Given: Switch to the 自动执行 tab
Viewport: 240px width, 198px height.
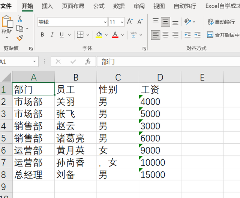Looking at the screenshot, I should coord(185,6).
